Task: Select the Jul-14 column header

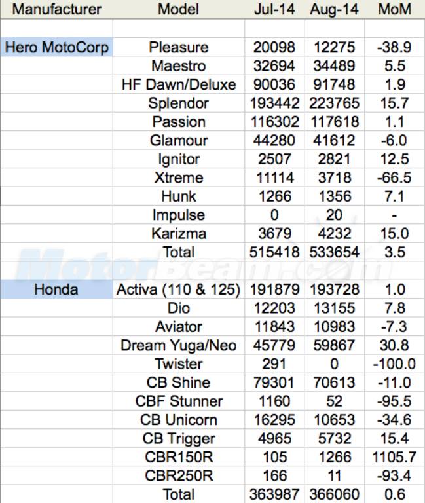Action: pos(274,10)
